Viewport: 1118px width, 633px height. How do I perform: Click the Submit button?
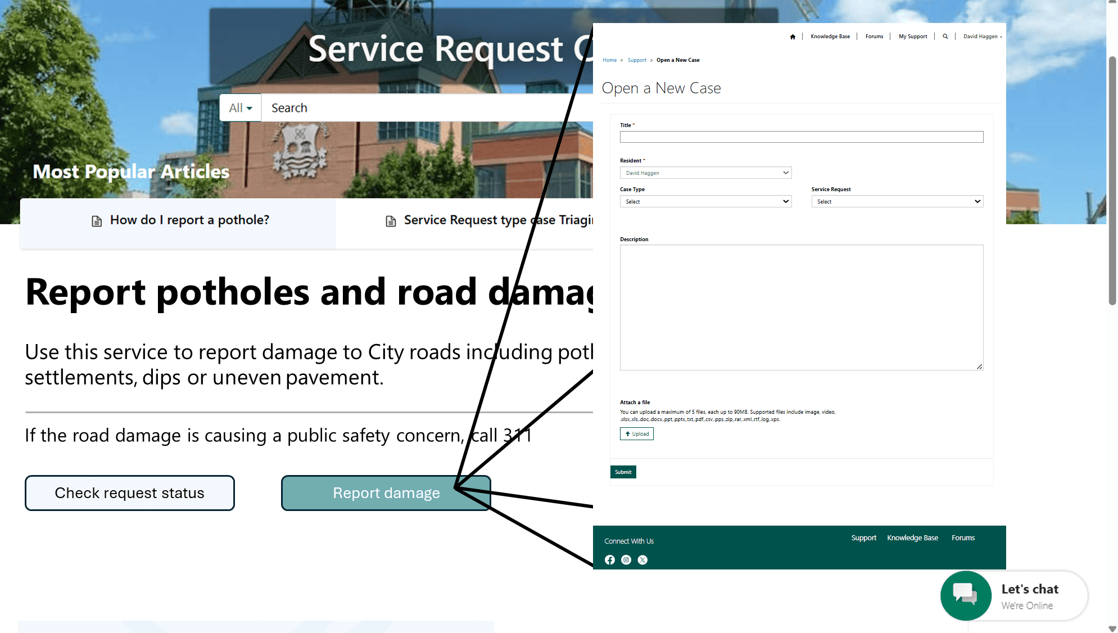[x=623, y=472]
